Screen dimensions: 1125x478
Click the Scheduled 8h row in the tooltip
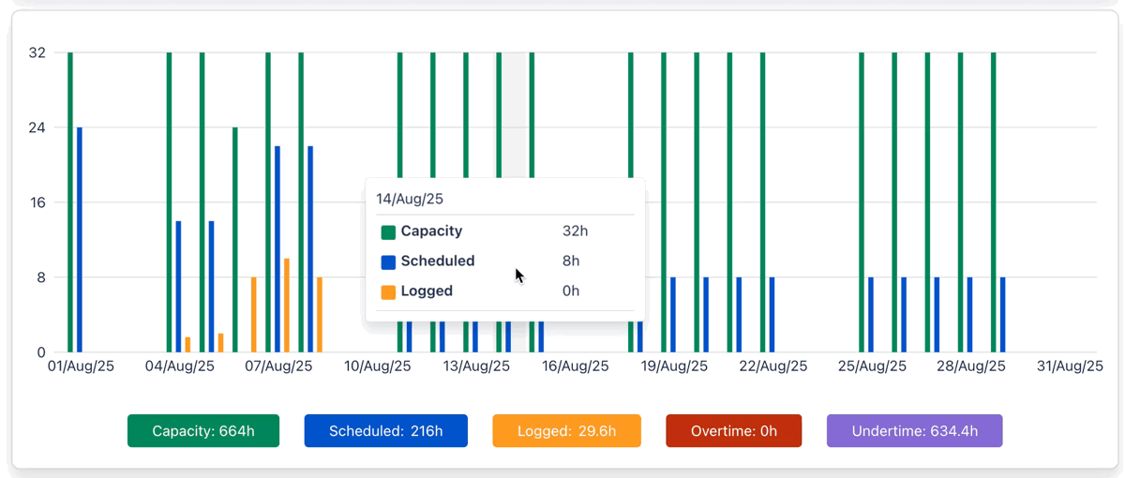(487, 261)
